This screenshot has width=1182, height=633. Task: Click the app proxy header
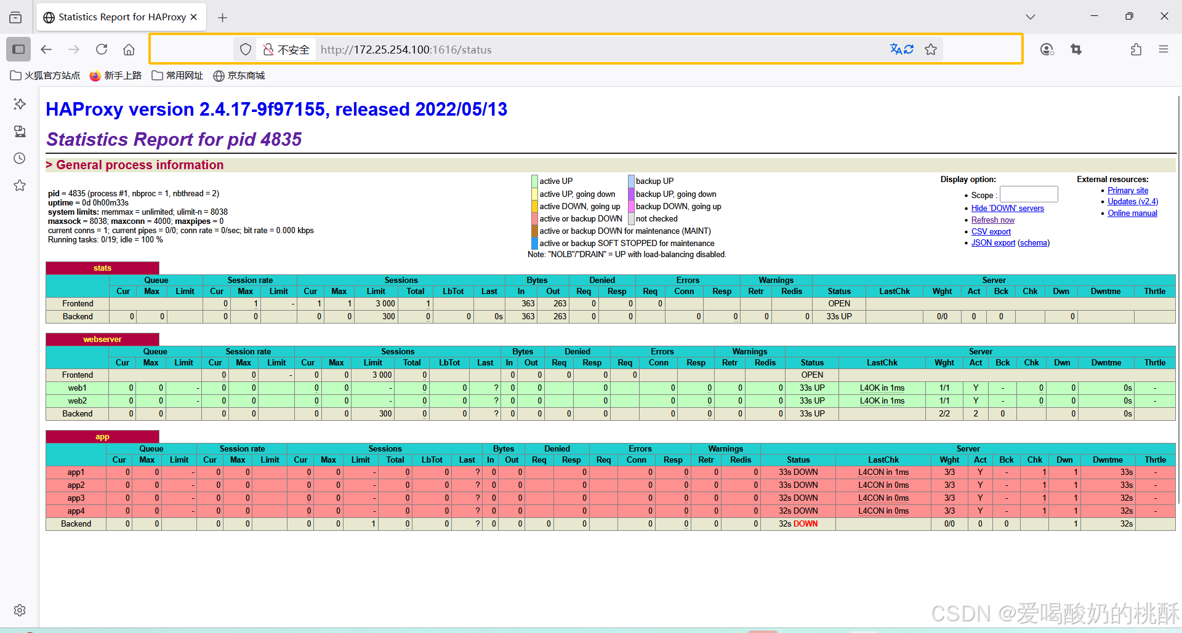pos(102,437)
